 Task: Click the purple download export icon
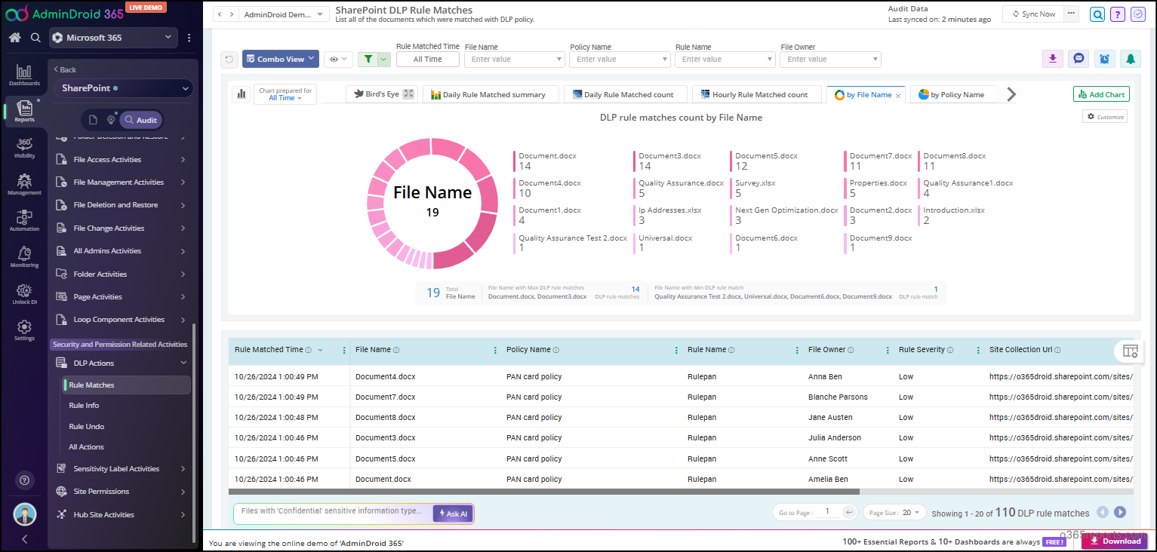coord(1053,59)
